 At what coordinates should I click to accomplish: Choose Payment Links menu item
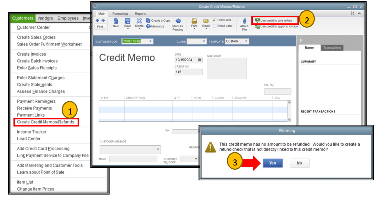pyautogui.click(x=31, y=115)
